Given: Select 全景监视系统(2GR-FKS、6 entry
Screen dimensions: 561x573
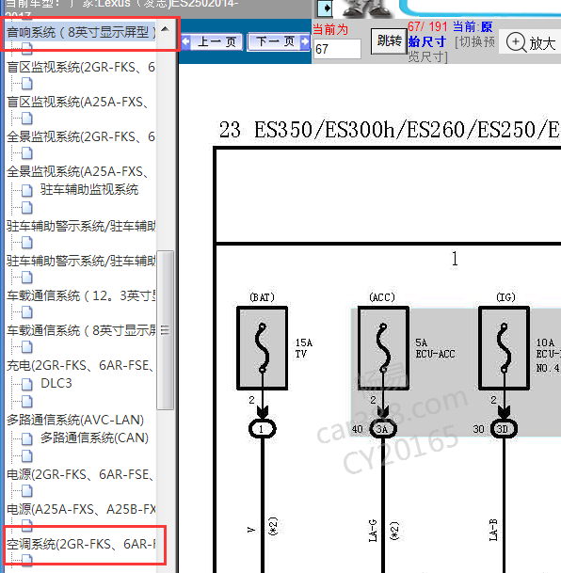Looking at the screenshot, I should point(81,136).
